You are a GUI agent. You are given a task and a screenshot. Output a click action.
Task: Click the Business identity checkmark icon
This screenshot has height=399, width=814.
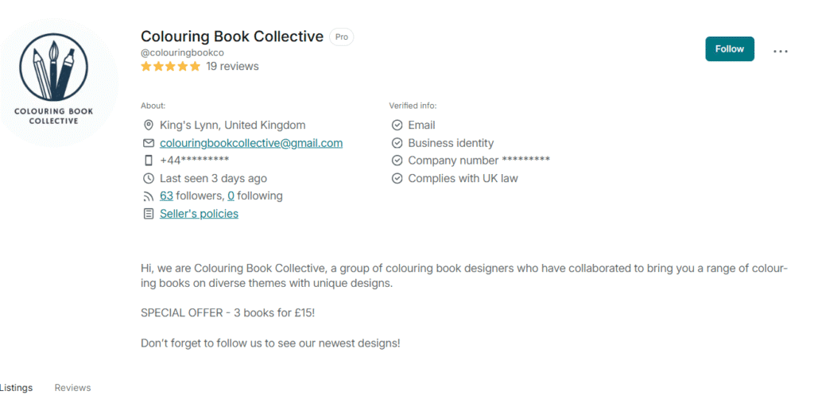[397, 144]
